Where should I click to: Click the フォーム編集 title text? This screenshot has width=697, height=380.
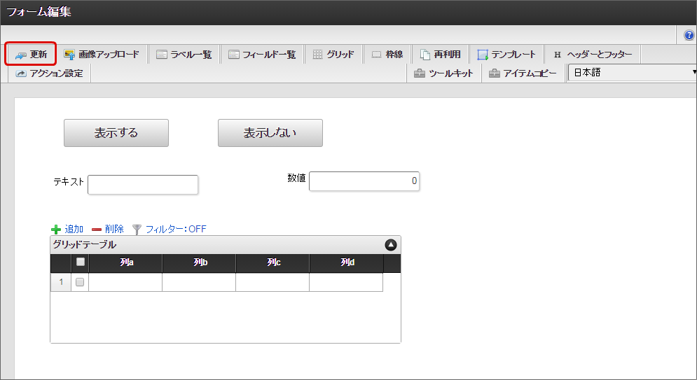click(39, 11)
